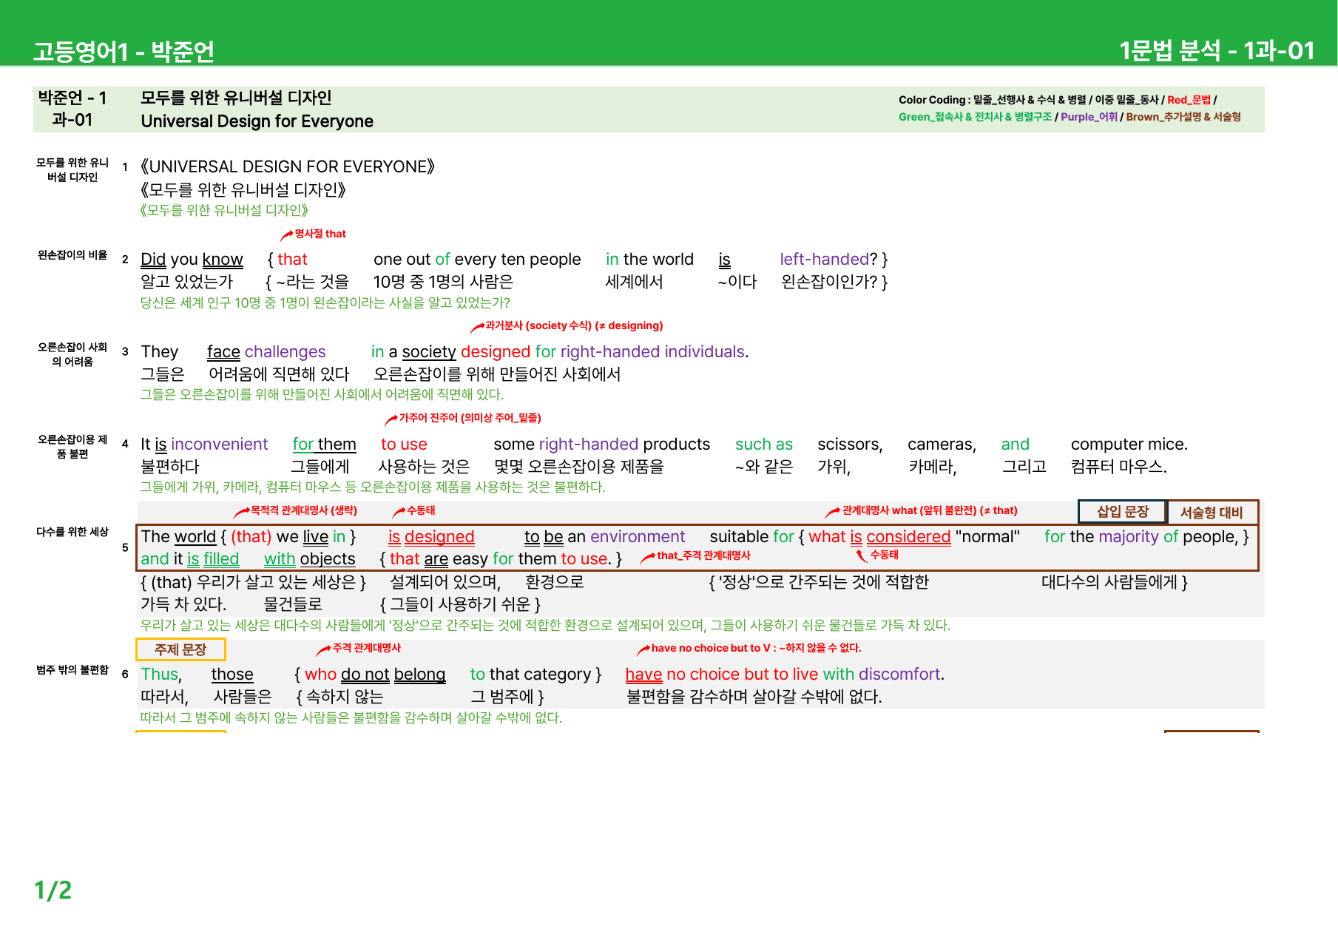Click the underlined word "those"
The image size is (1338, 946).
click(x=232, y=675)
